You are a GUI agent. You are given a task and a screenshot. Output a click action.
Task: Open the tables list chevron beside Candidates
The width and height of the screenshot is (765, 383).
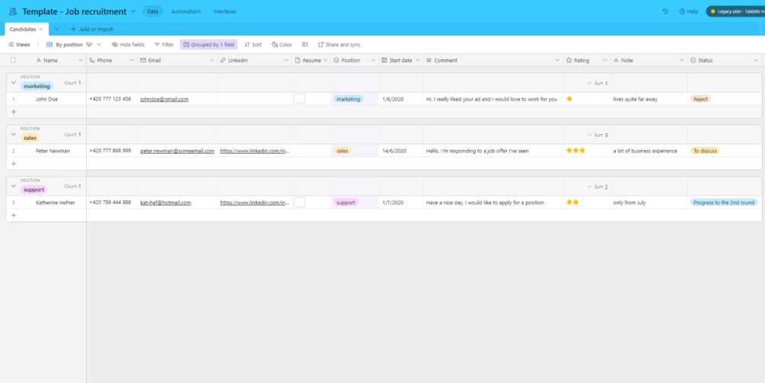pos(56,29)
